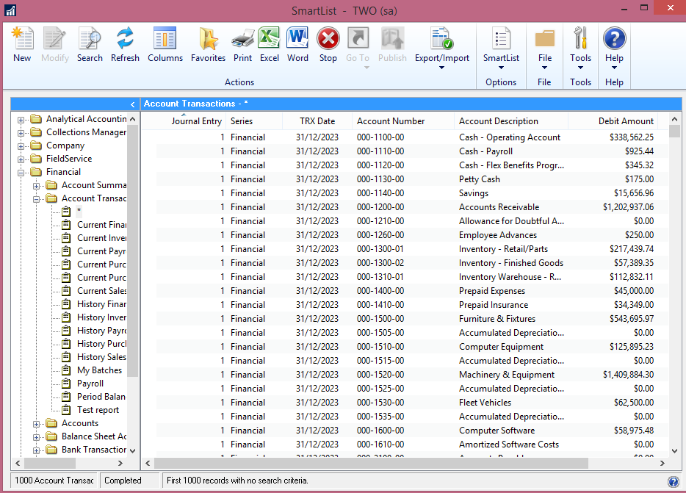Click the SmartList app icon in title bar
686x493 pixels.
coord(10,10)
